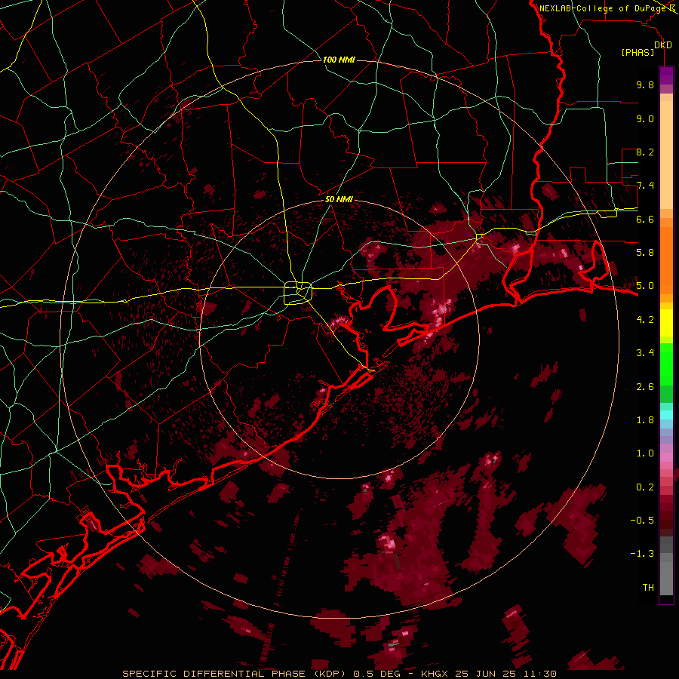The height and width of the screenshot is (679, 679).
Task: Click the 1.0 value on the color scale
Action: [x=645, y=453]
